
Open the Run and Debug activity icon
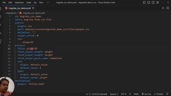1,33
